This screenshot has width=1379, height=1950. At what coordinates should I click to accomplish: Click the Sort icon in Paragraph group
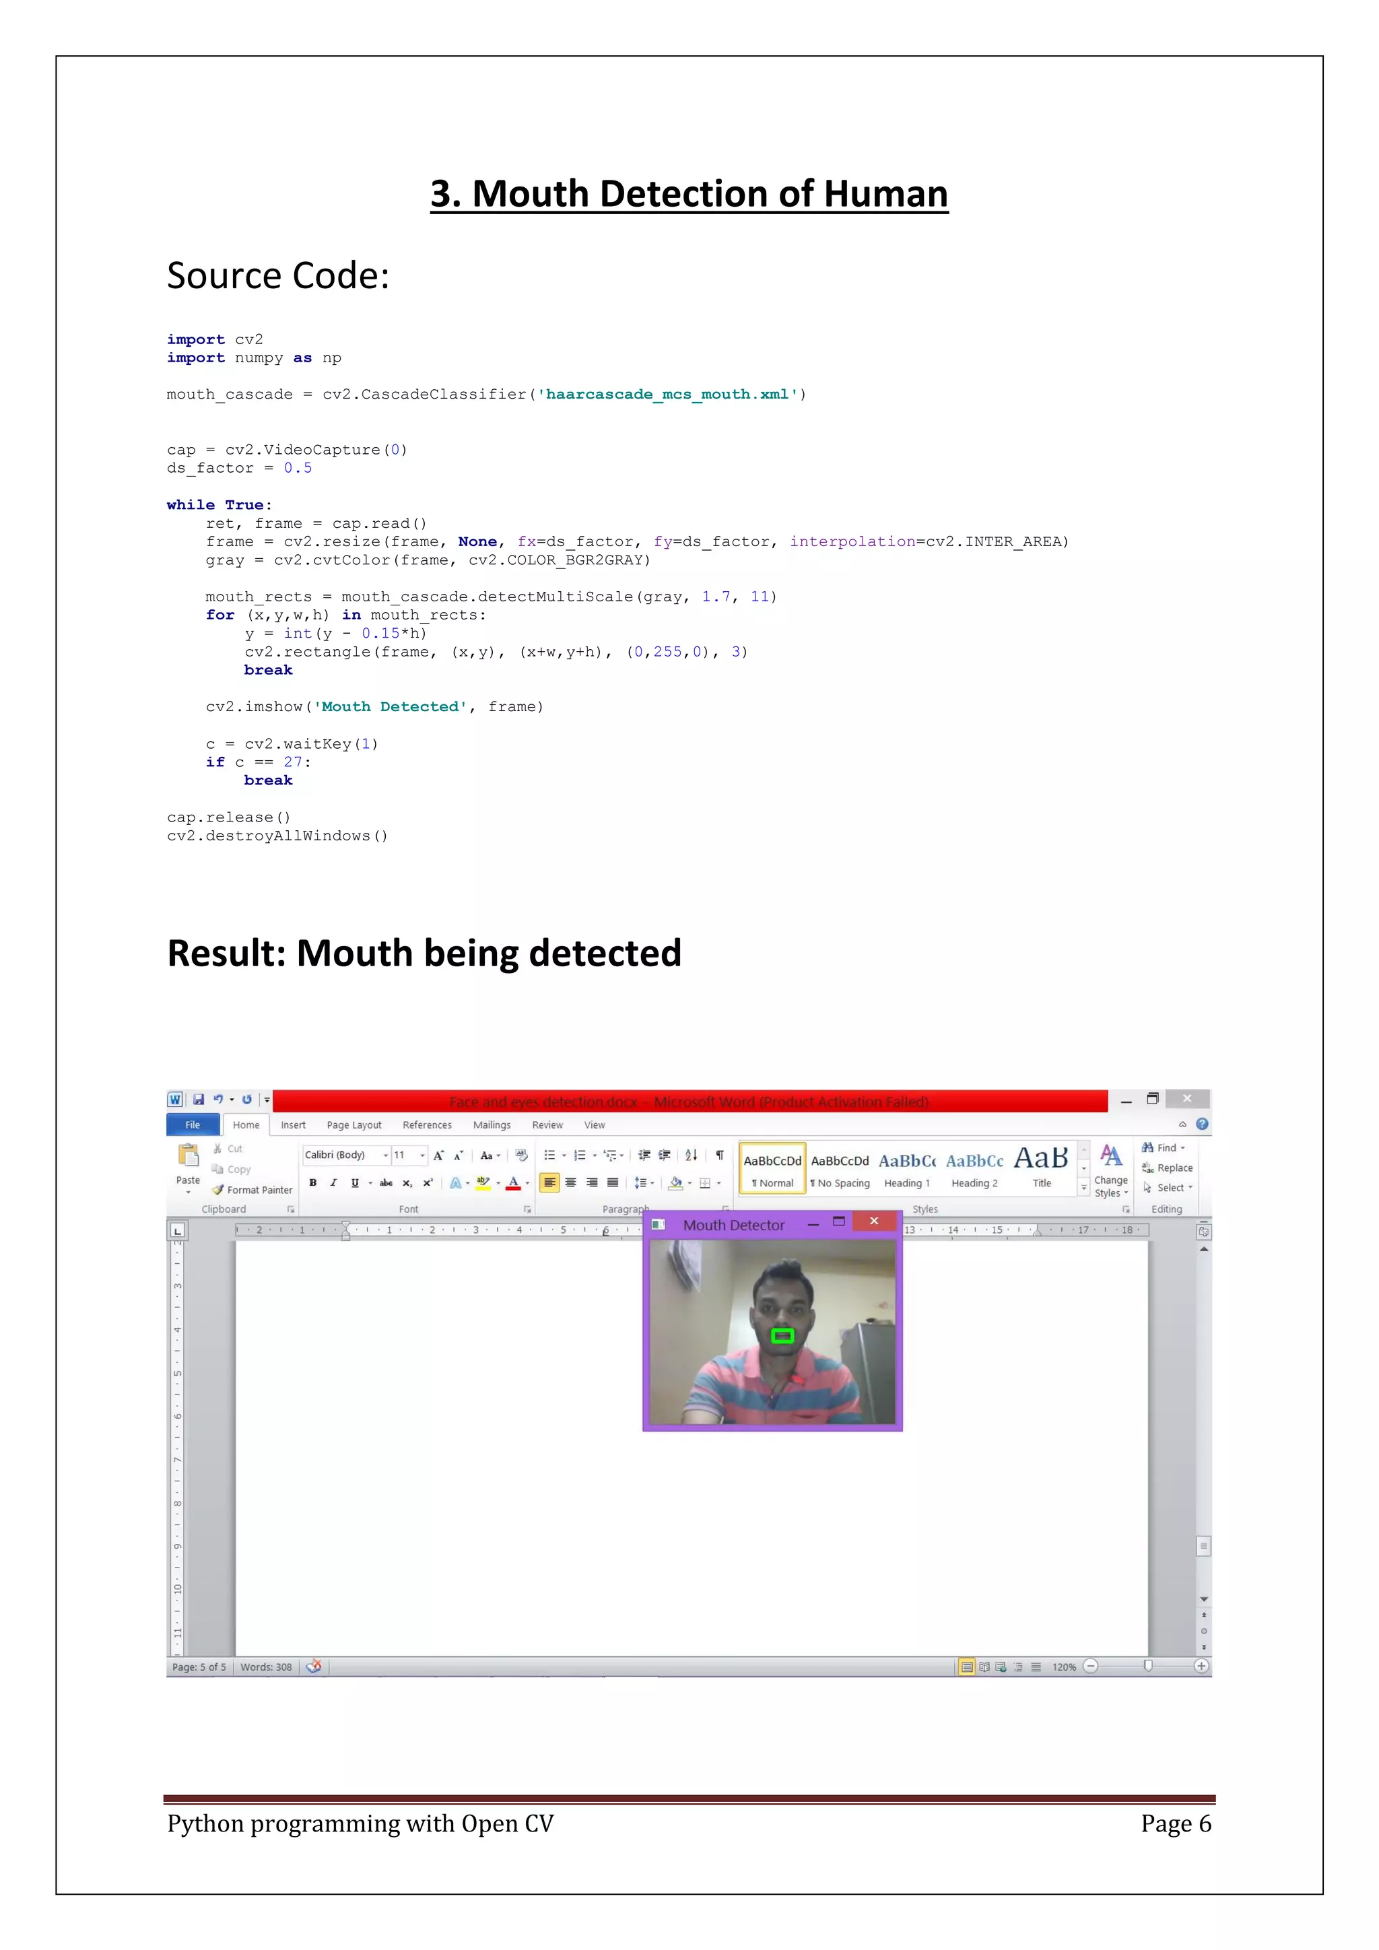(x=692, y=1155)
